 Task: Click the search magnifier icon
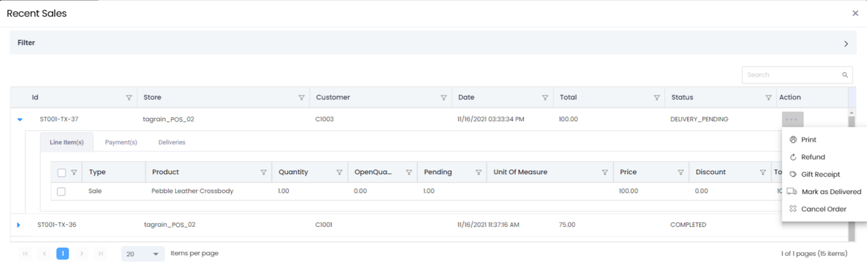point(845,75)
